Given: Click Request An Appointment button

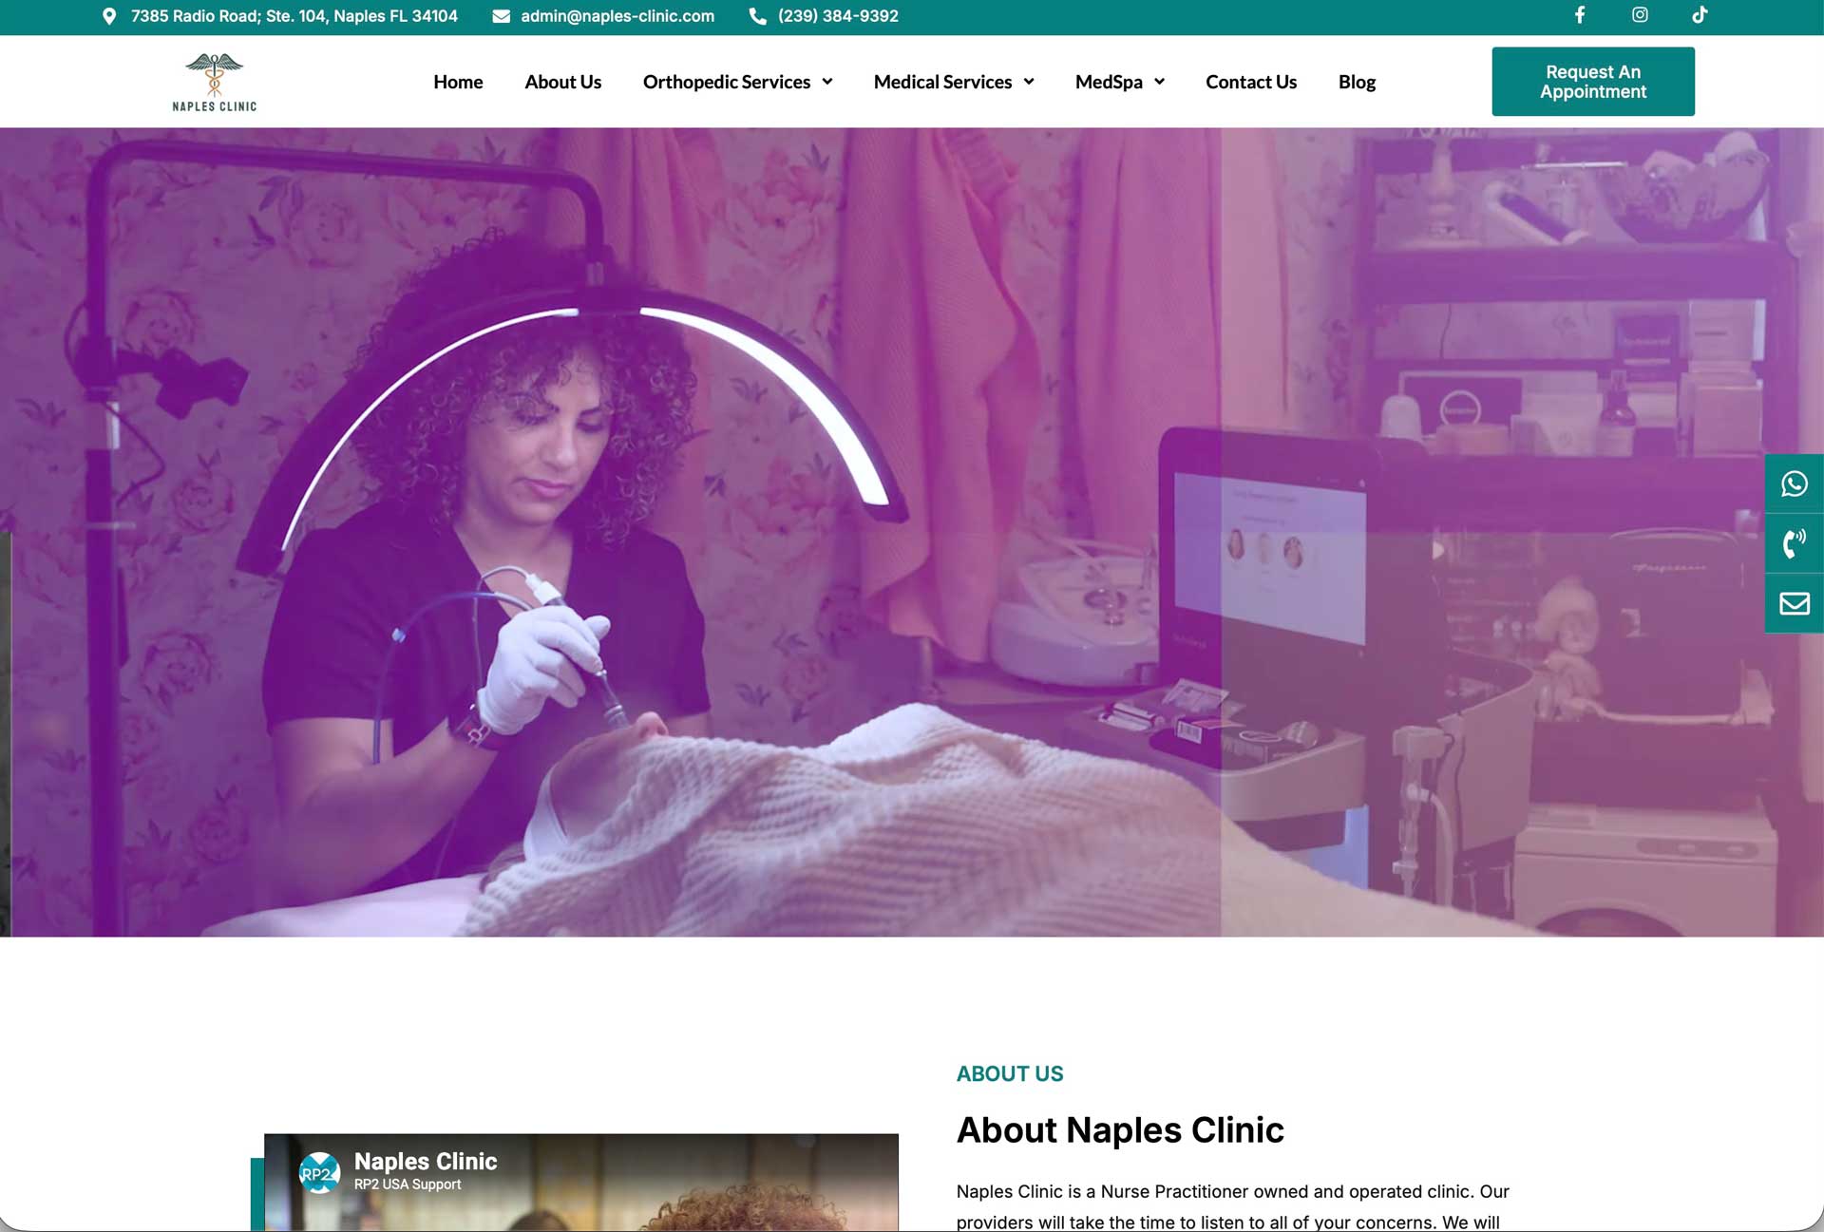Looking at the screenshot, I should (1593, 82).
